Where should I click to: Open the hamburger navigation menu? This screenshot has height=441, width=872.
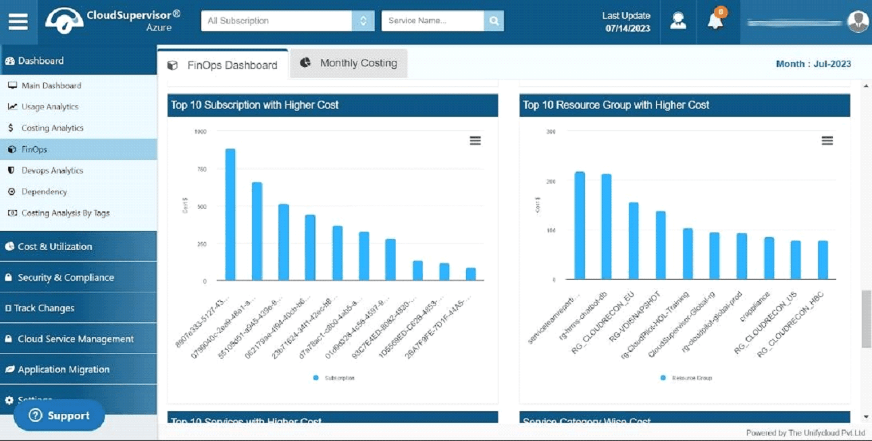(x=18, y=22)
